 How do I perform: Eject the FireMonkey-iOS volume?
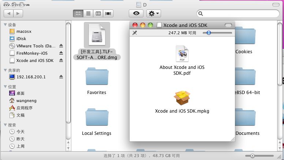pyautogui.click(x=61, y=53)
